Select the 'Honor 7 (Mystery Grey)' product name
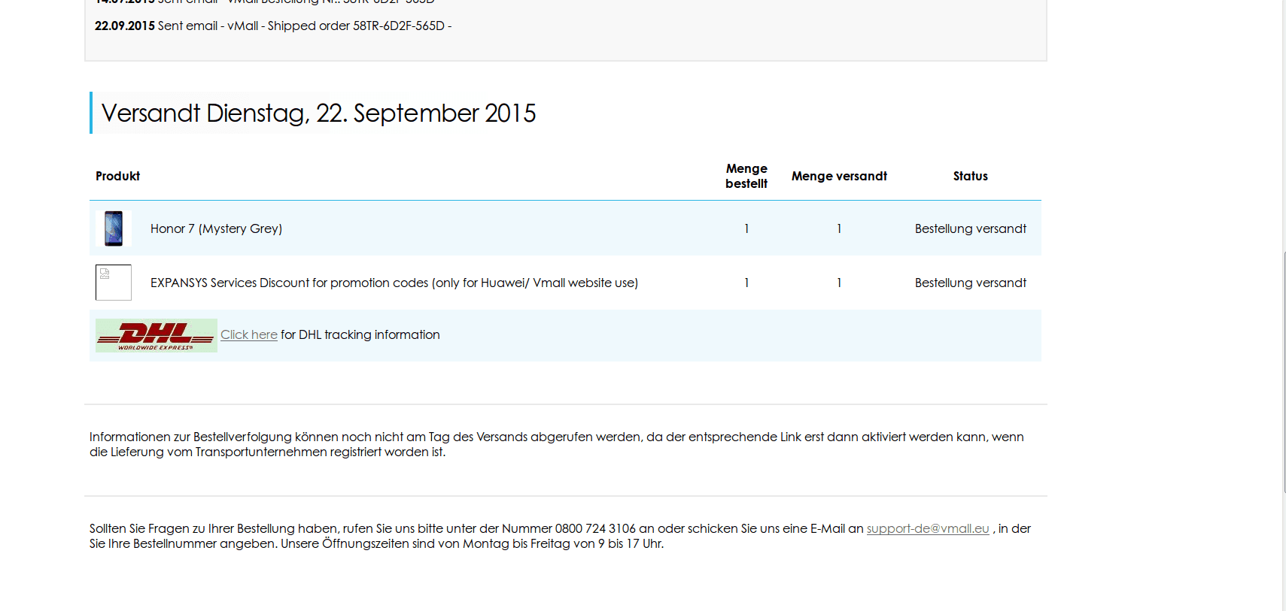The width and height of the screenshot is (1286, 611). [x=216, y=228]
